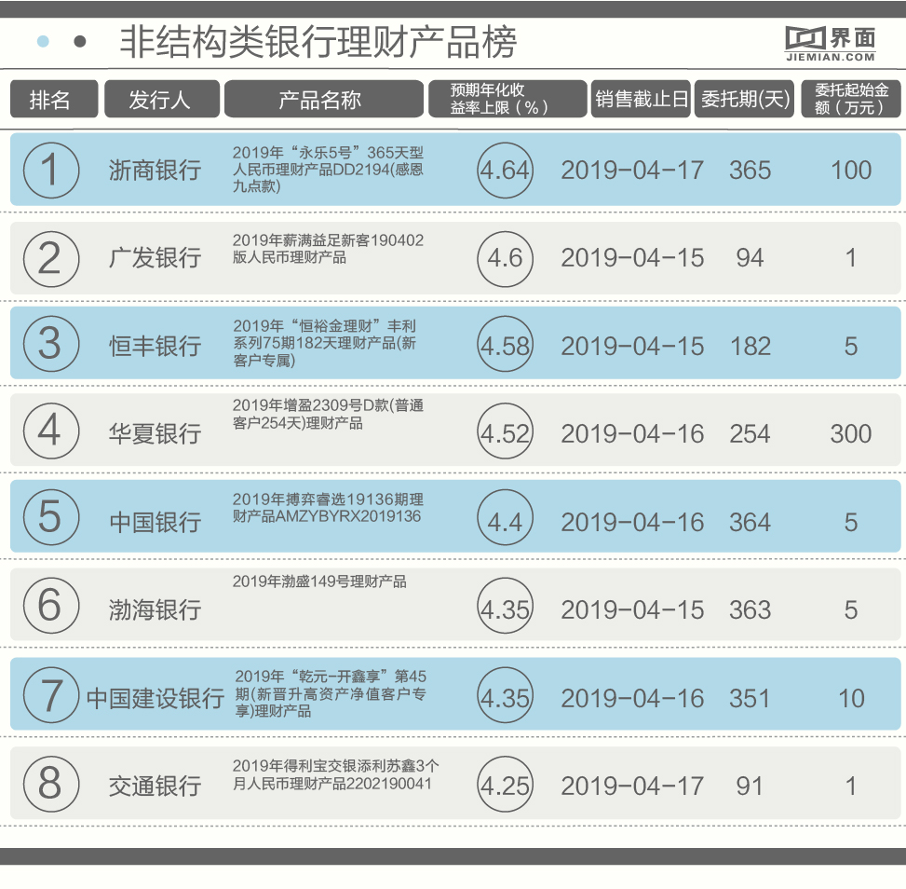This screenshot has width=906, height=889.
Task: Click the rank 6 circle badge
Action: point(51,606)
